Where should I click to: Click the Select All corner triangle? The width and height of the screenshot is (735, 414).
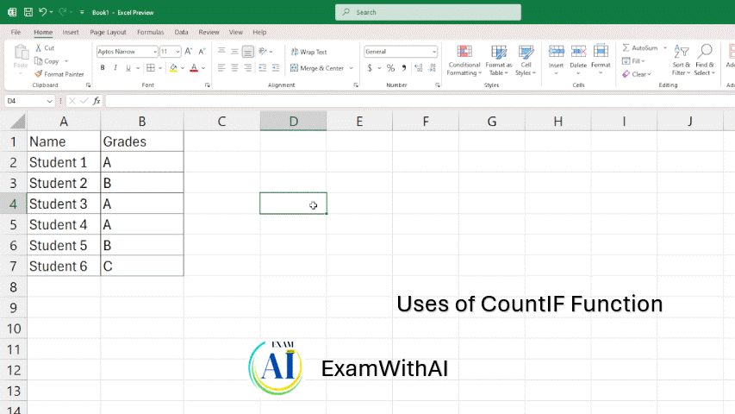coord(17,122)
